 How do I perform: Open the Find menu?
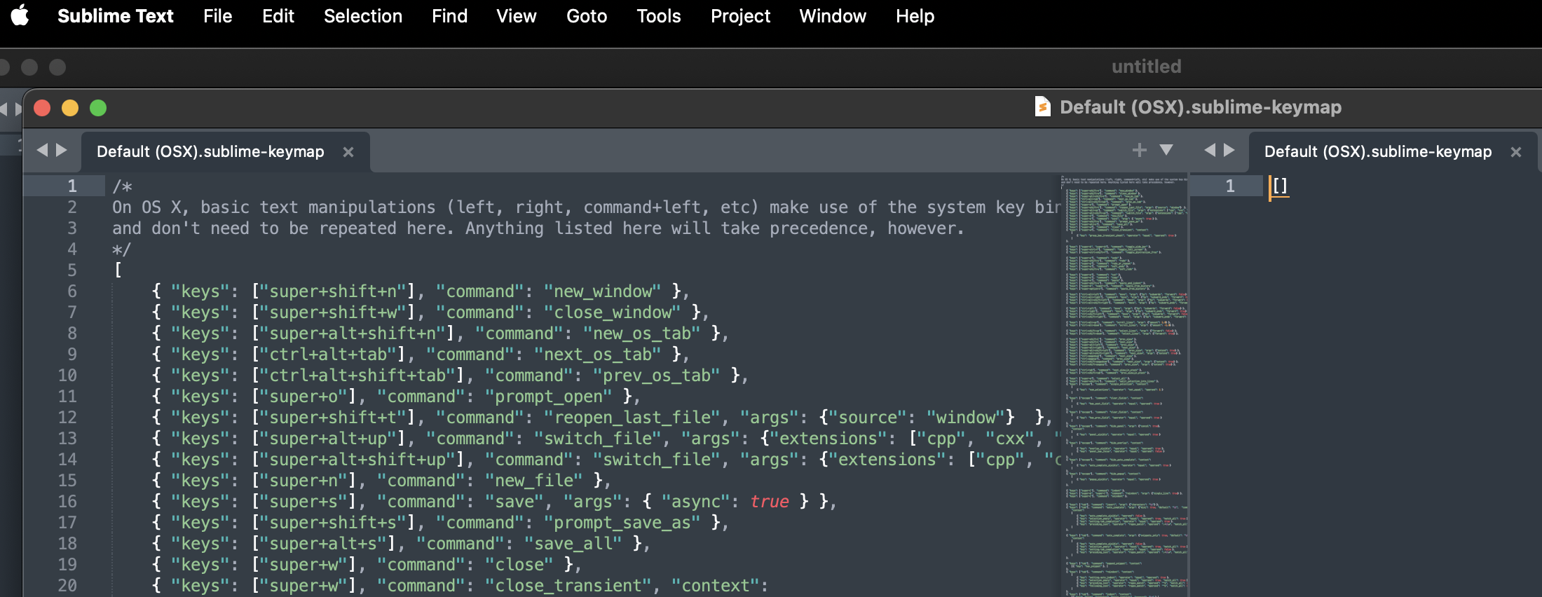tap(449, 16)
